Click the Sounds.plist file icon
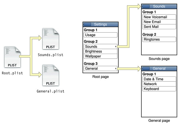The width and height of the screenshot is (184, 126). pos(51,39)
